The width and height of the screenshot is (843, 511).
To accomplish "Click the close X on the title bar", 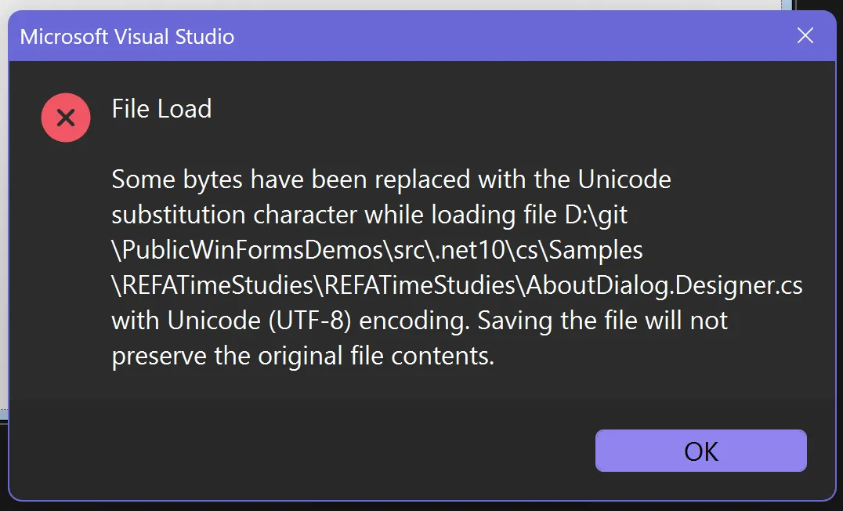I will click(x=805, y=35).
